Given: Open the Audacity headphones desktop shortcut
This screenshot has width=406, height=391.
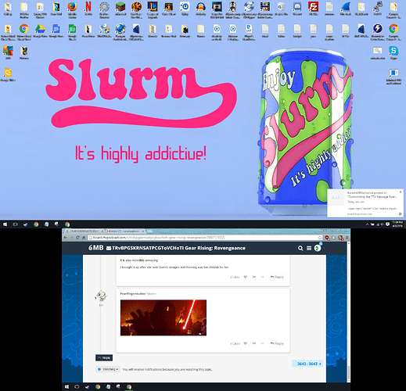Looking at the screenshot, I should pyautogui.click(x=201, y=9).
